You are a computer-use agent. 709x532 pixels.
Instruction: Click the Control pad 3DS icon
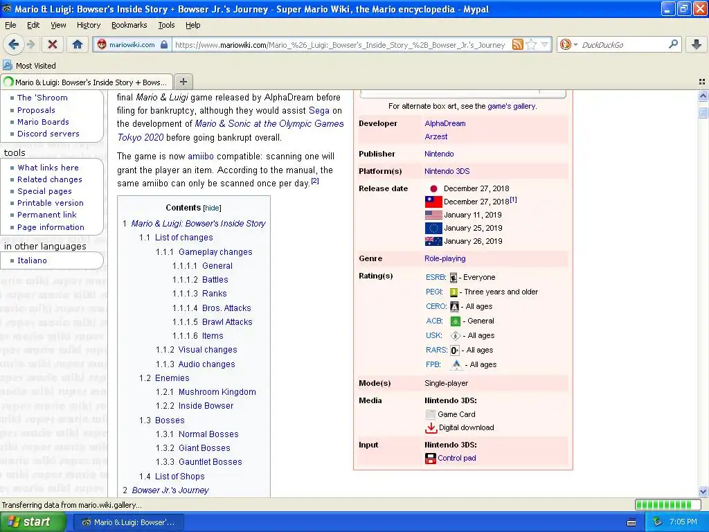(431, 459)
